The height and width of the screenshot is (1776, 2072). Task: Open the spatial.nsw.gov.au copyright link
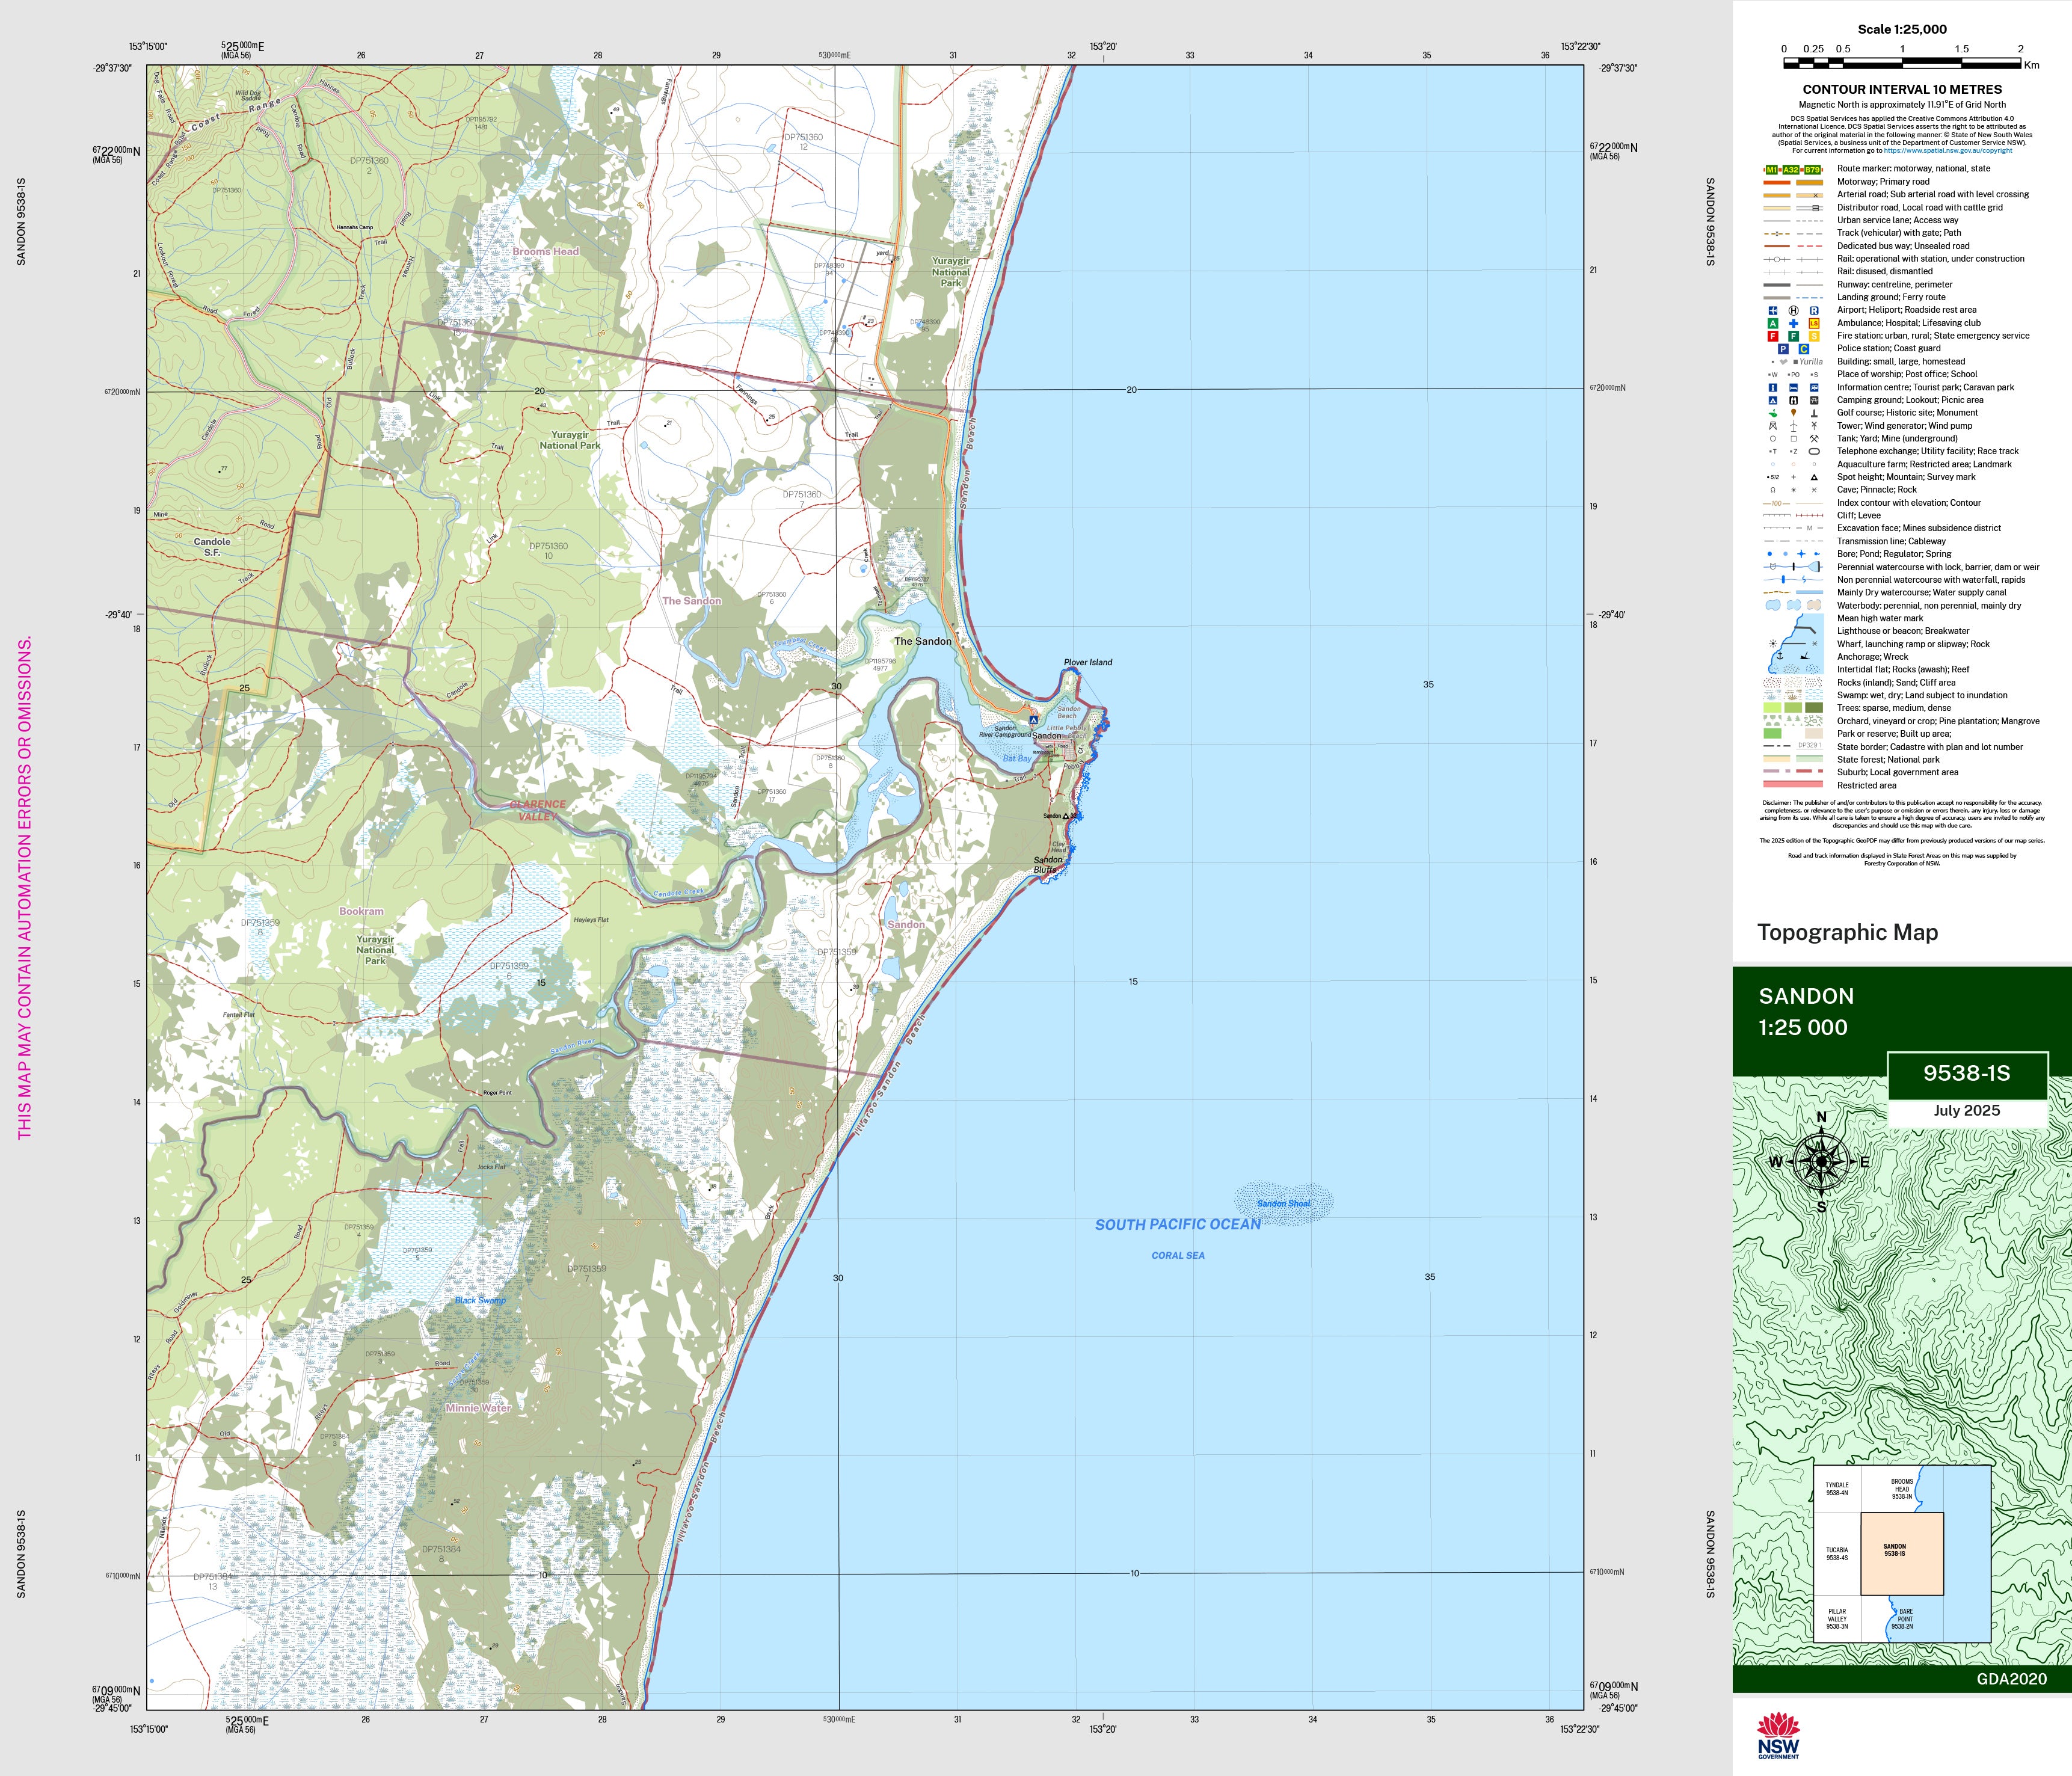[x=1949, y=151]
